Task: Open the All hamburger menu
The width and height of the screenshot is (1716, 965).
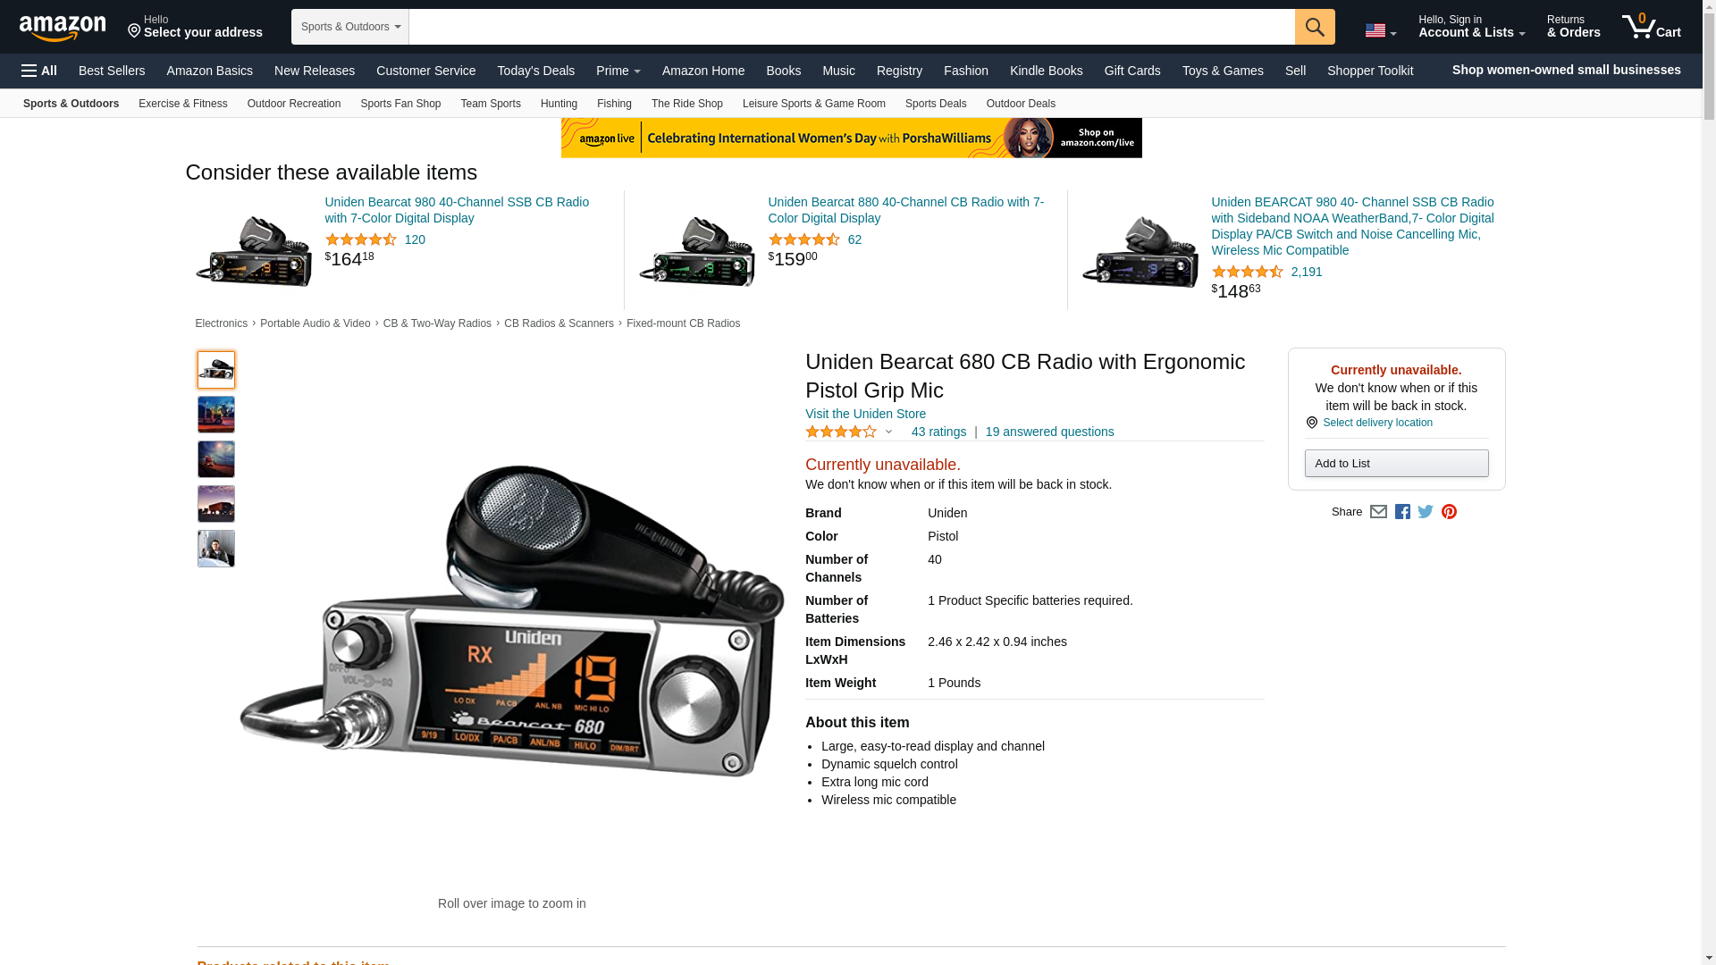Action: click(39, 71)
